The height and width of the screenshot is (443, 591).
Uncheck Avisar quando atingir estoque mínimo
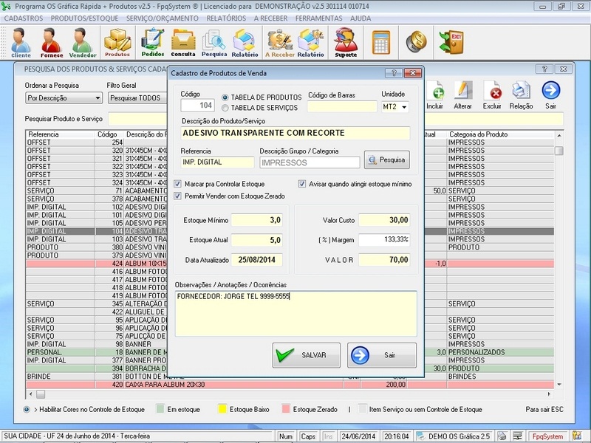tap(302, 184)
